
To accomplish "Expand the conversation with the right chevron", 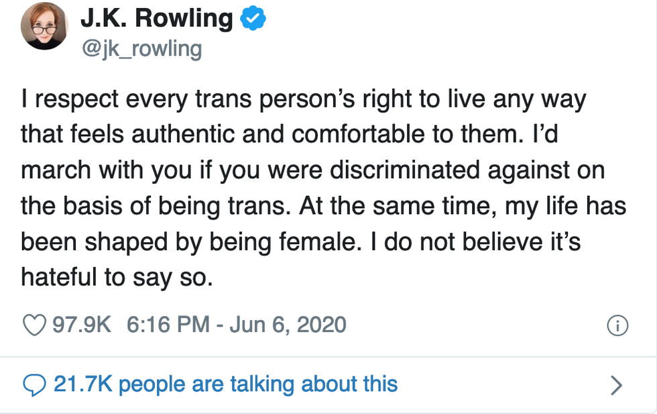I will [x=616, y=385].
